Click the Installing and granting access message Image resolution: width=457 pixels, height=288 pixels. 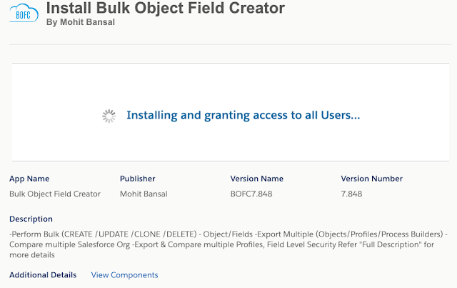(x=243, y=115)
